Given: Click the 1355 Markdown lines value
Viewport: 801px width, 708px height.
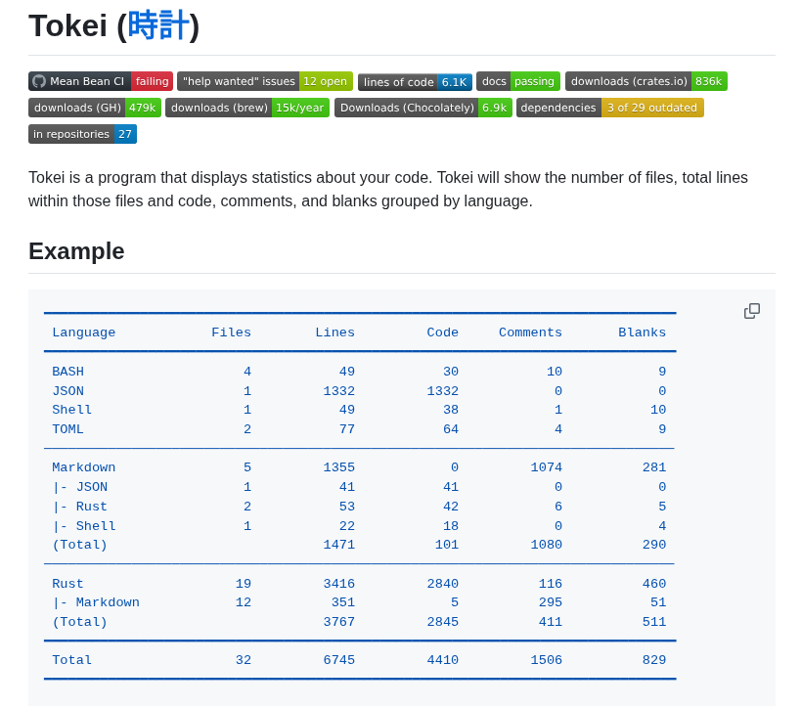Looking at the screenshot, I should (x=339, y=467).
